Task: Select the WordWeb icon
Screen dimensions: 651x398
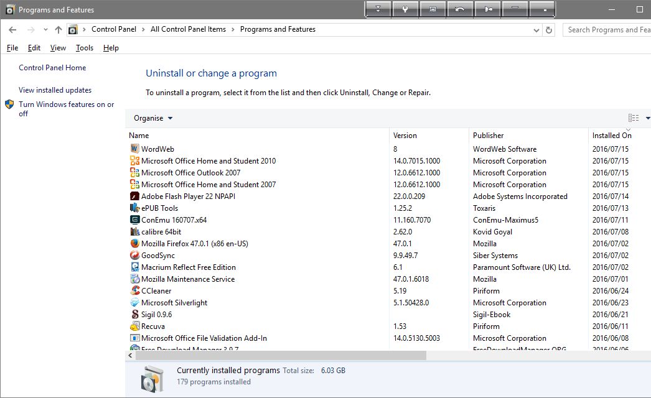Action: 134,149
